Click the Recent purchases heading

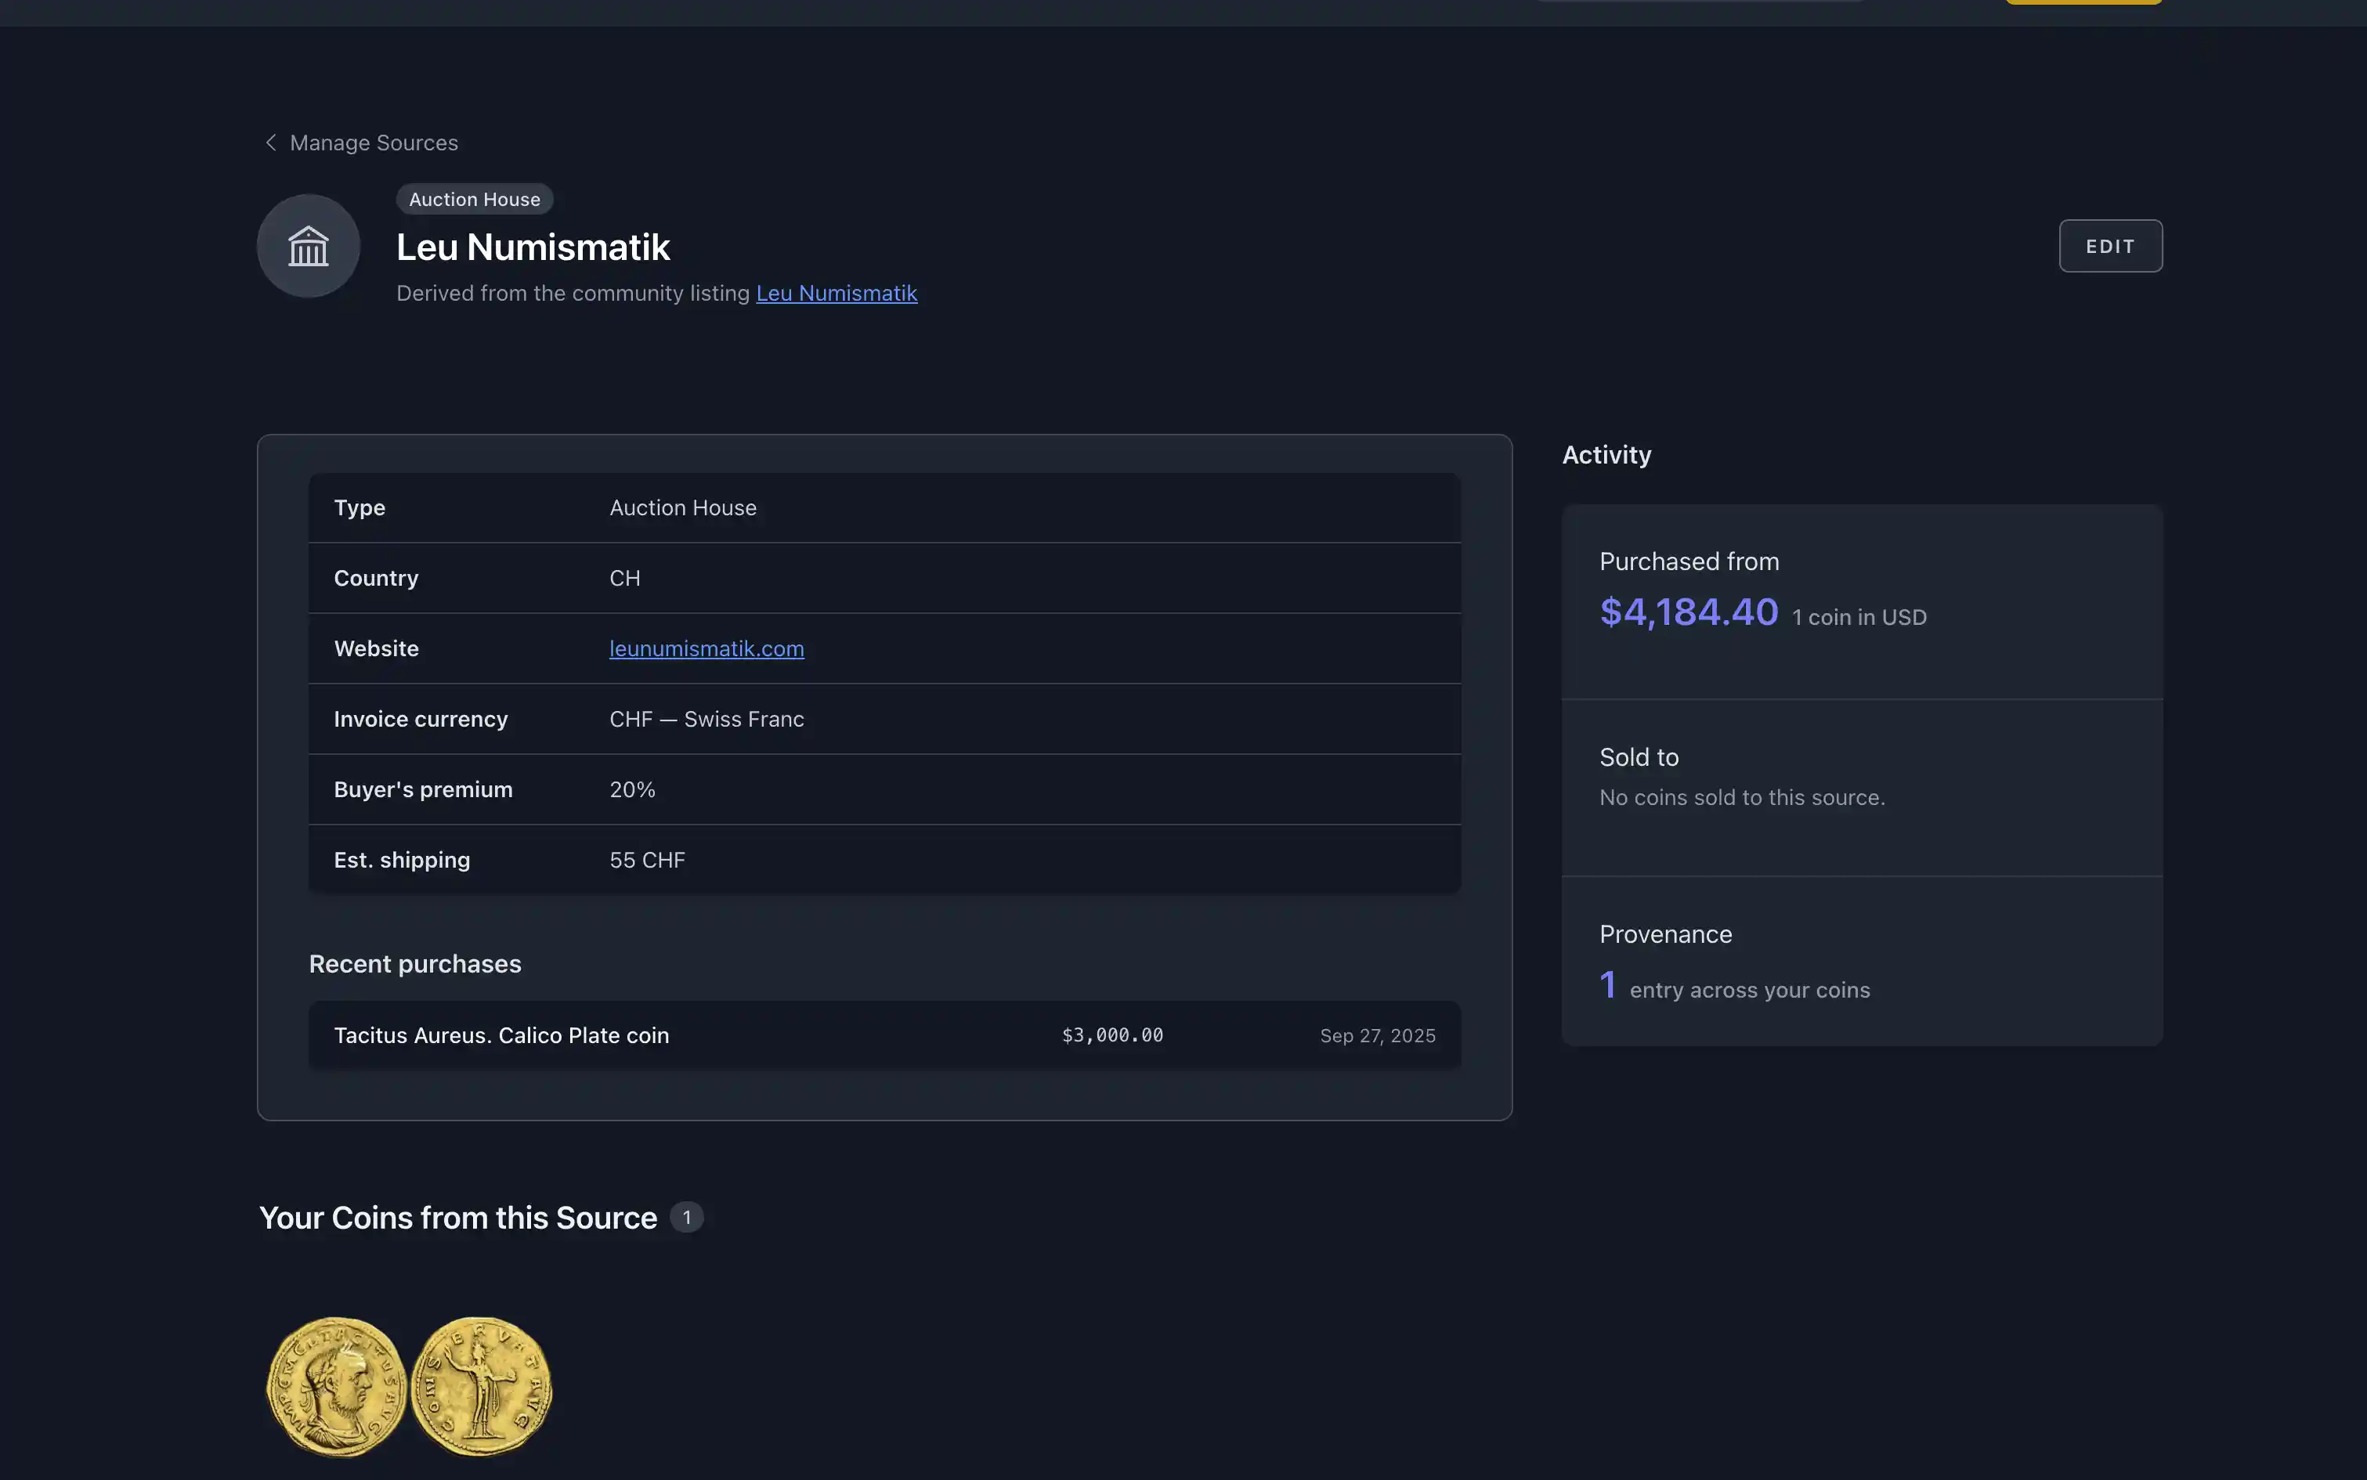415,964
